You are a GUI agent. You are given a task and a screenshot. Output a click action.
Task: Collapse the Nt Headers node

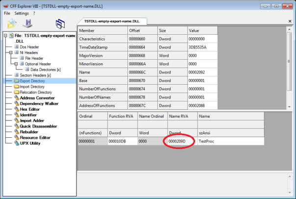11,52
